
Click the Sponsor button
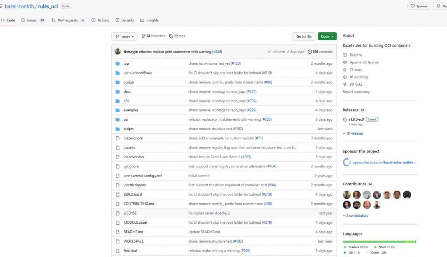coord(419,6)
